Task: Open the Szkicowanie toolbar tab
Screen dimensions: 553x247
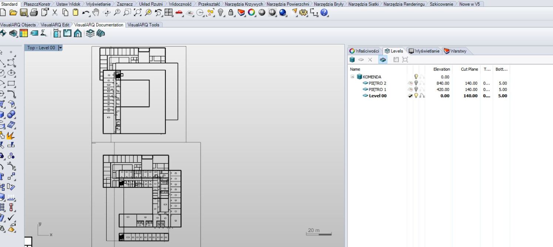Action: [441, 4]
